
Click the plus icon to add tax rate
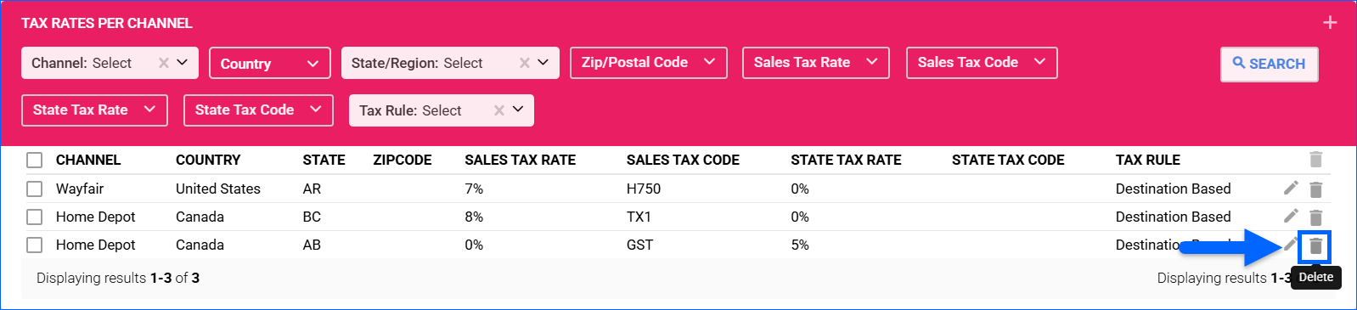tap(1330, 23)
